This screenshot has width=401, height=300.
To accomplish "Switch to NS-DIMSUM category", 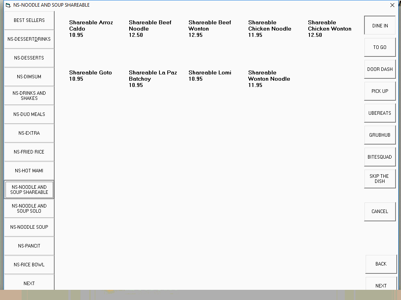I will [29, 77].
